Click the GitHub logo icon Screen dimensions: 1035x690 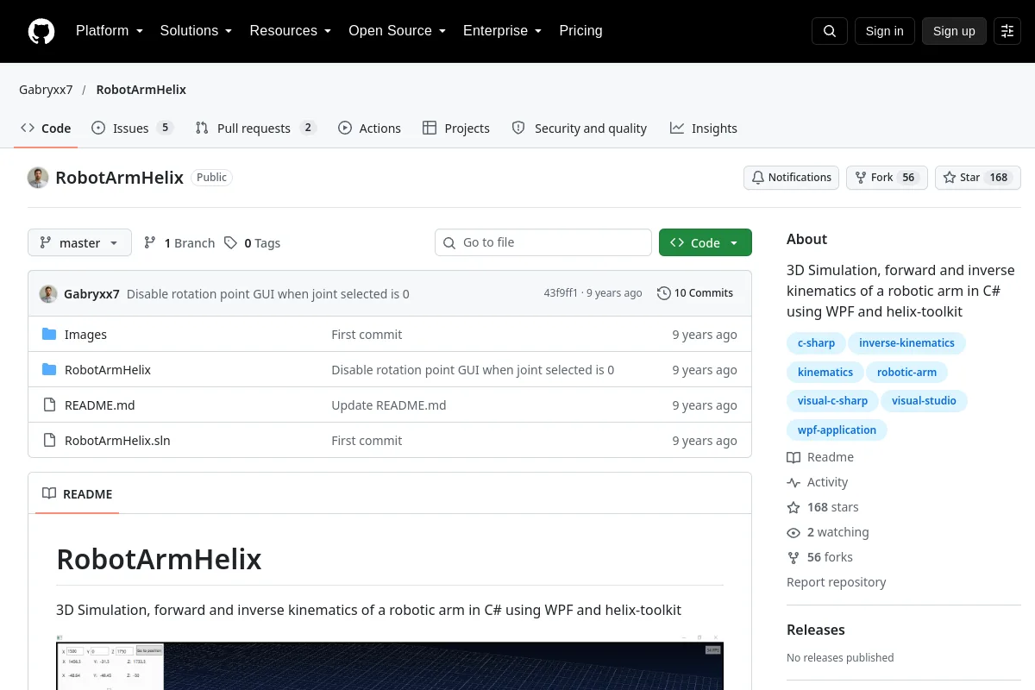(41, 31)
